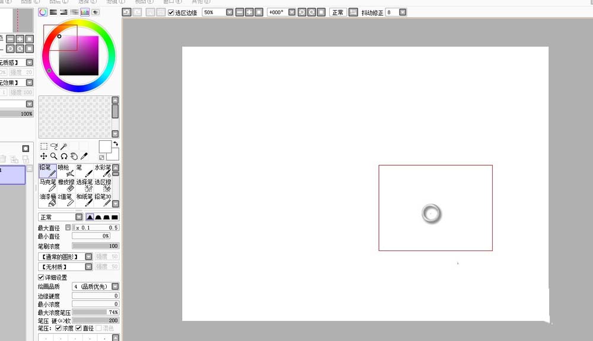Adjust the 笔刷浓度 density slider

[x=95, y=246]
